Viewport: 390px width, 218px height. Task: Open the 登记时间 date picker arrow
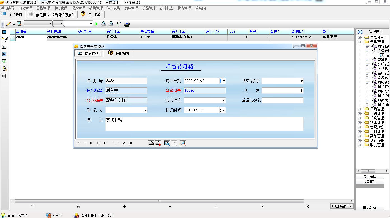pyautogui.click(x=223, y=110)
